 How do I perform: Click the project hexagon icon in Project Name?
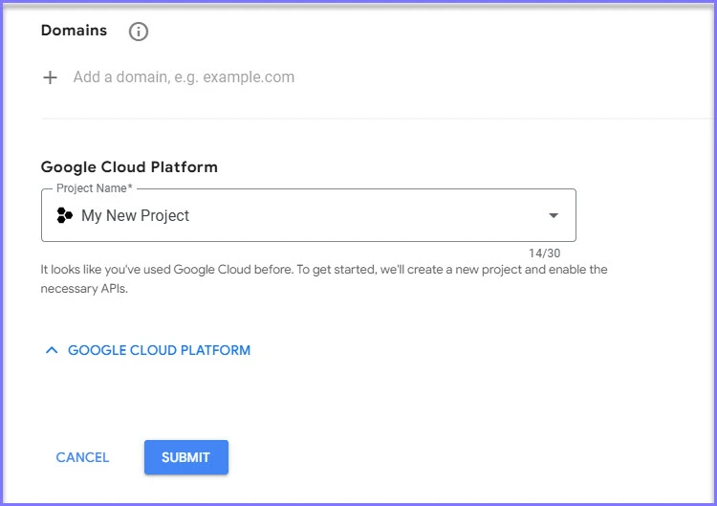tap(65, 215)
